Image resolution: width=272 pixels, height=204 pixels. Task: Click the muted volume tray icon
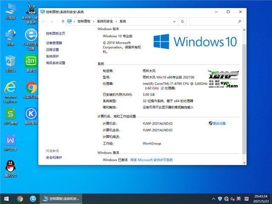[232, 199]
